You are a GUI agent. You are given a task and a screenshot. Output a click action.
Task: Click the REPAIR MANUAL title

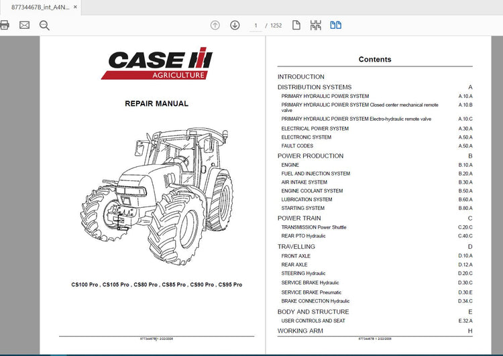(156, 104)
